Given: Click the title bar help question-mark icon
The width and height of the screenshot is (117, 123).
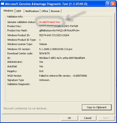Looking at the screenshot, I should pyautogui.click(x=108, y=4).
